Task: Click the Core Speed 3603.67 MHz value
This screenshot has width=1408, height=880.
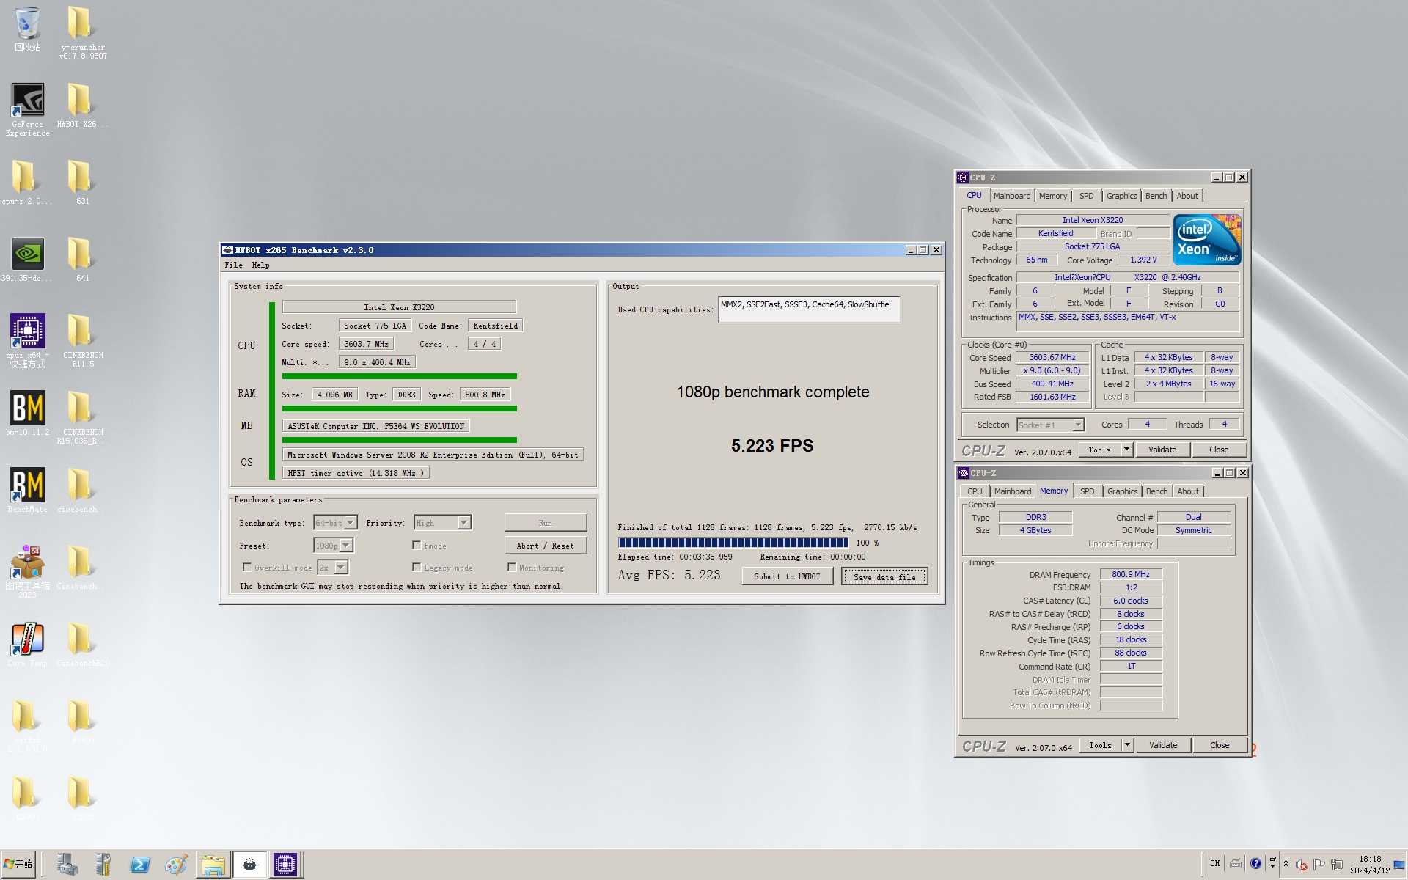Action: point(1052,358)
